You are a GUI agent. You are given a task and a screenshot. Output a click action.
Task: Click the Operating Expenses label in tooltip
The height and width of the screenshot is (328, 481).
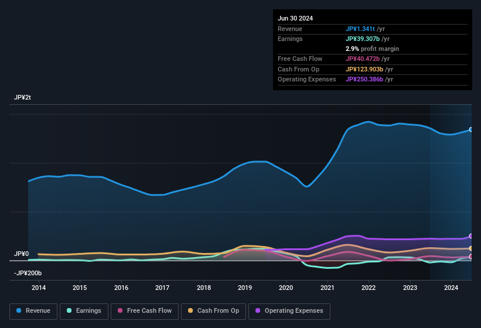point(307,79)
